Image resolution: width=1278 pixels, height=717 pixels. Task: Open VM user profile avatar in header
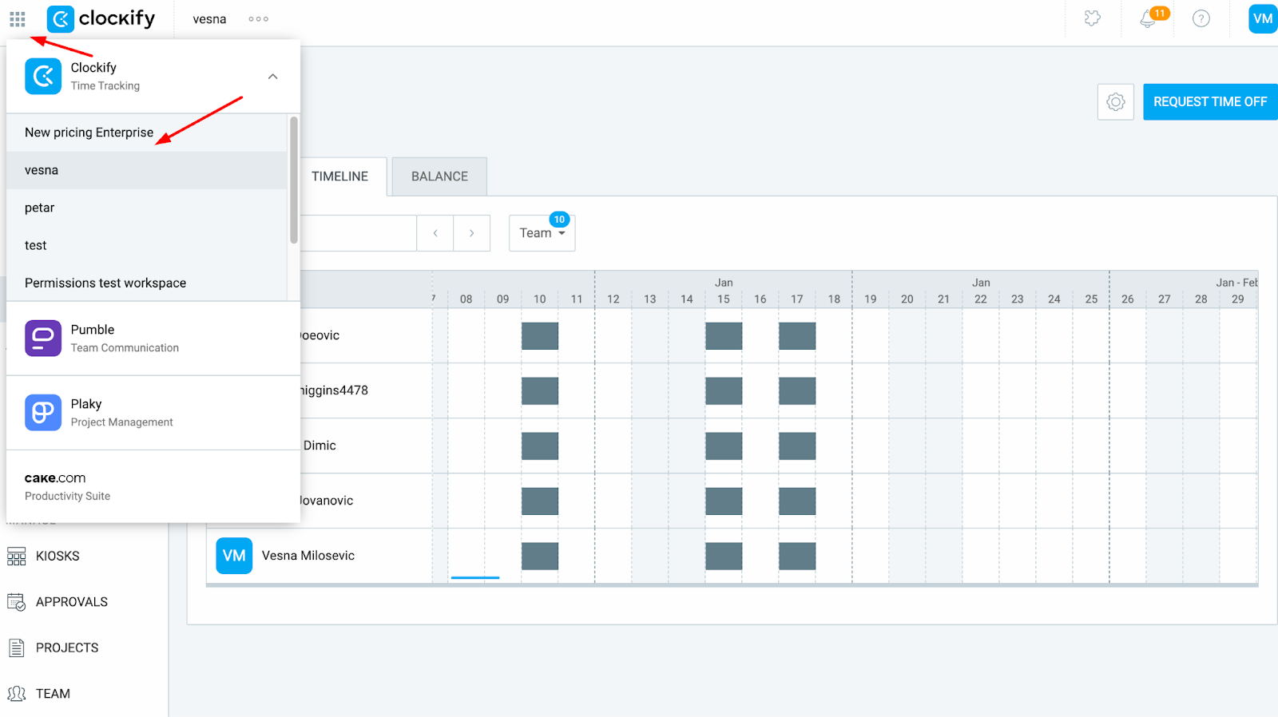tap(1263, 18)
